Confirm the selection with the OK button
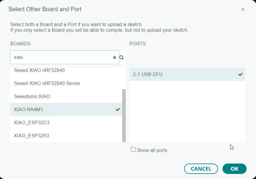The image size is (256, 179). click(x=234, y=169)
